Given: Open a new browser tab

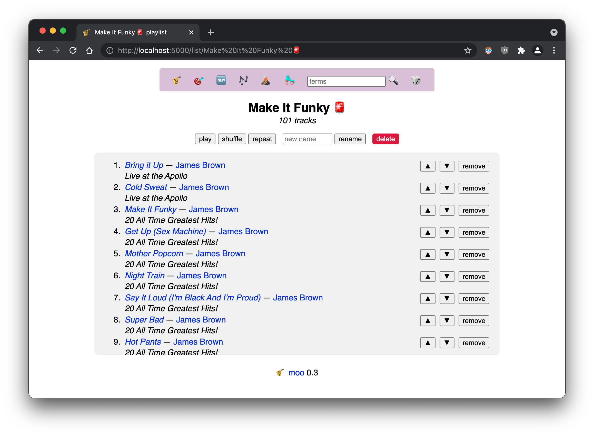Looking at the screenshot, I should click(211, 32).
